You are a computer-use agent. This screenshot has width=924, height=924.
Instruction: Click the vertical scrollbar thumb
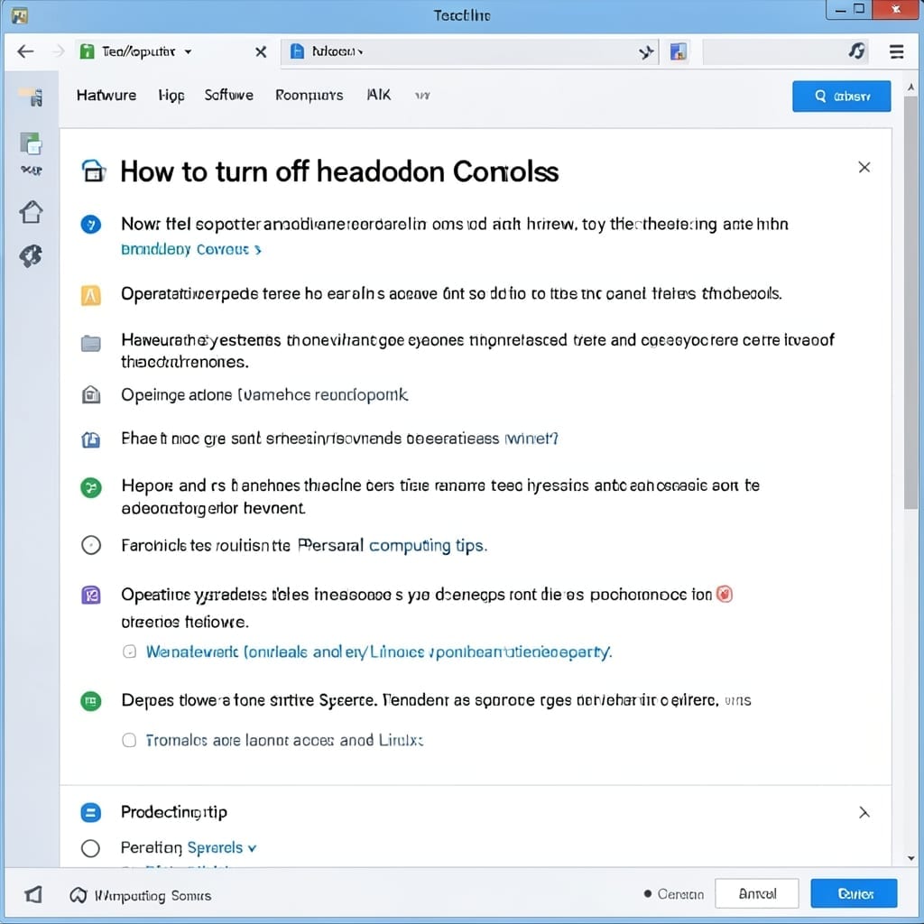click(x=910, y=303)
